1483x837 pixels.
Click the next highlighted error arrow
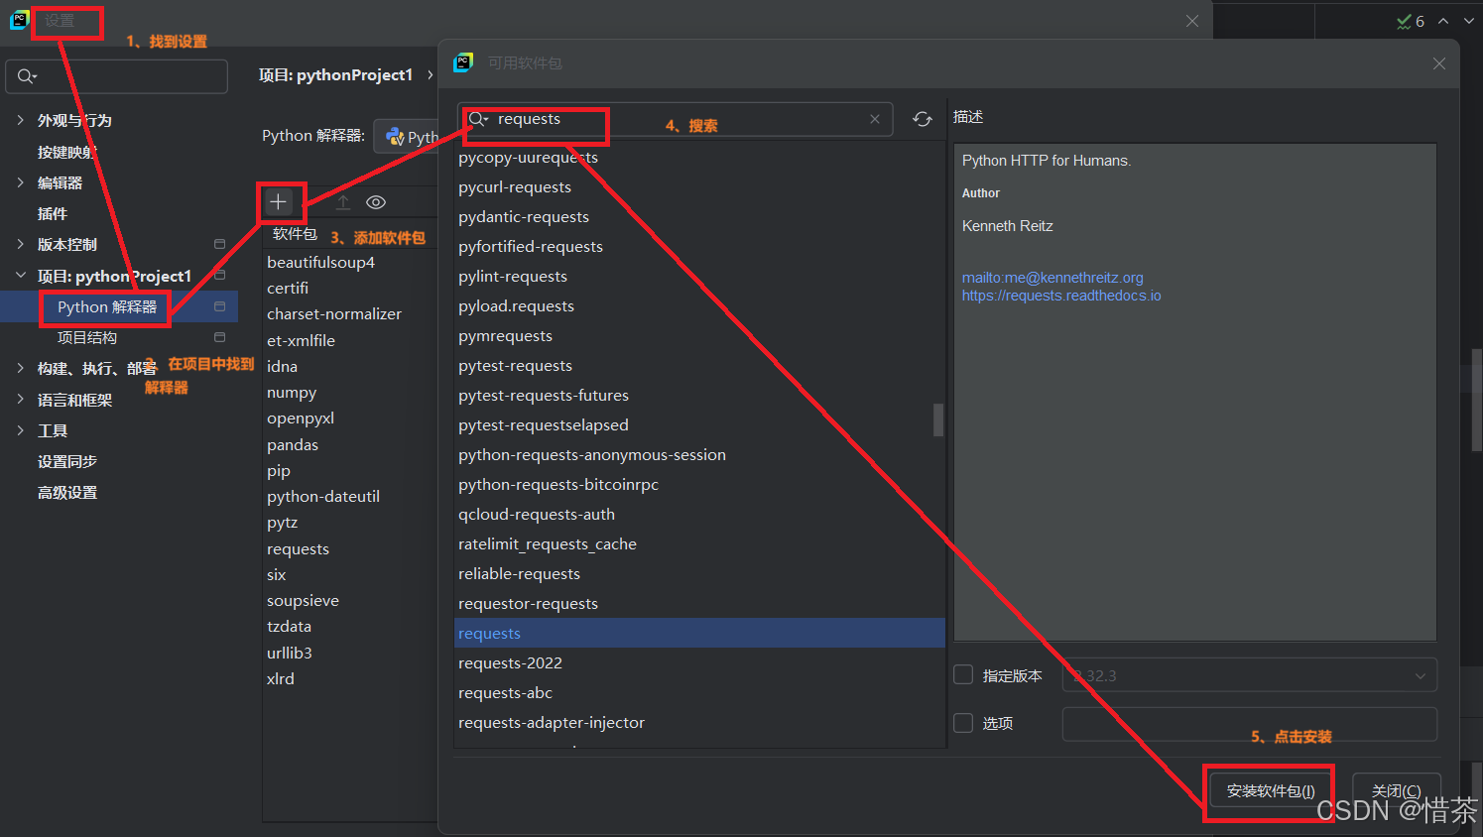click(x=1469, y=21)
